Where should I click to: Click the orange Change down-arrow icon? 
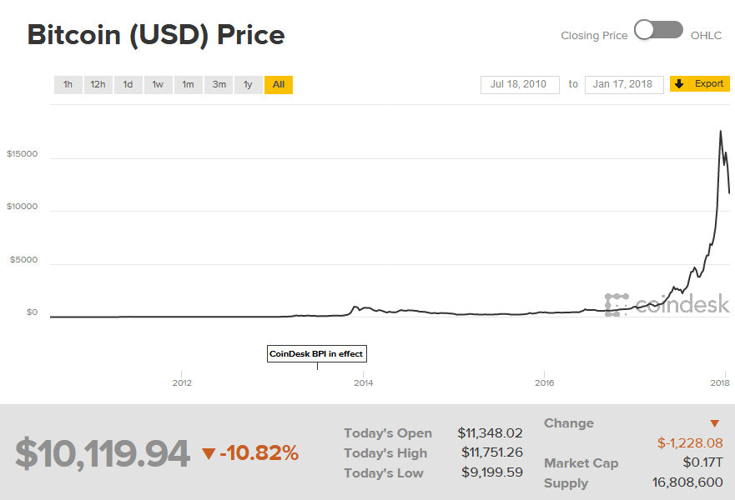click(x=714, y=423)
